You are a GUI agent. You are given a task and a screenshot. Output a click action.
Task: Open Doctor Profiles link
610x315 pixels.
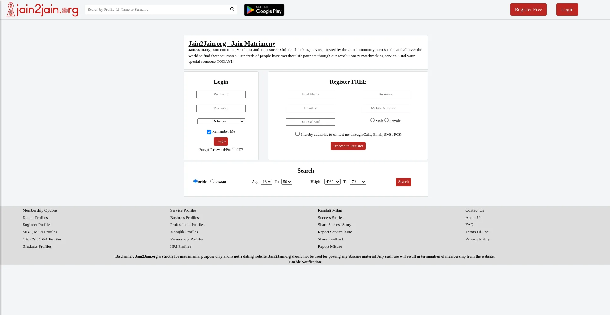pyautogui.click(x=35, y=218)
